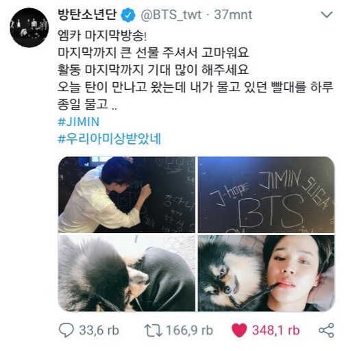The width and height of the screenshot is (344, 351).
Task: Click the blue verified badge
Action: (x=128, y=15)
